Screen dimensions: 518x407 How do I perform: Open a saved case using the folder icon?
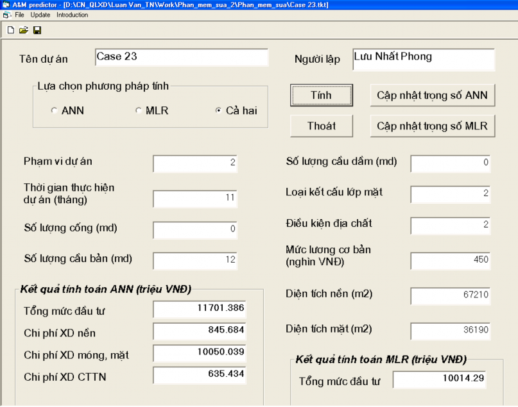(x=23, y=29)
